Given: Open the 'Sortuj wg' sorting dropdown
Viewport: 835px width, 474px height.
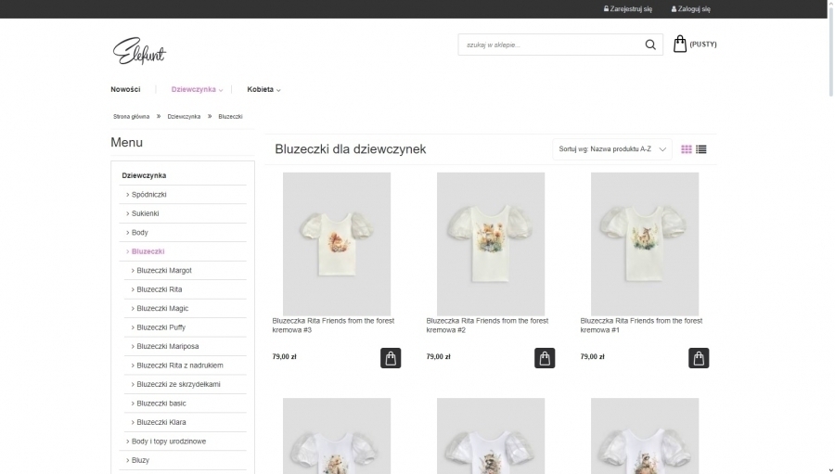Looking at the screenshot, I should (x=612, y=149).
